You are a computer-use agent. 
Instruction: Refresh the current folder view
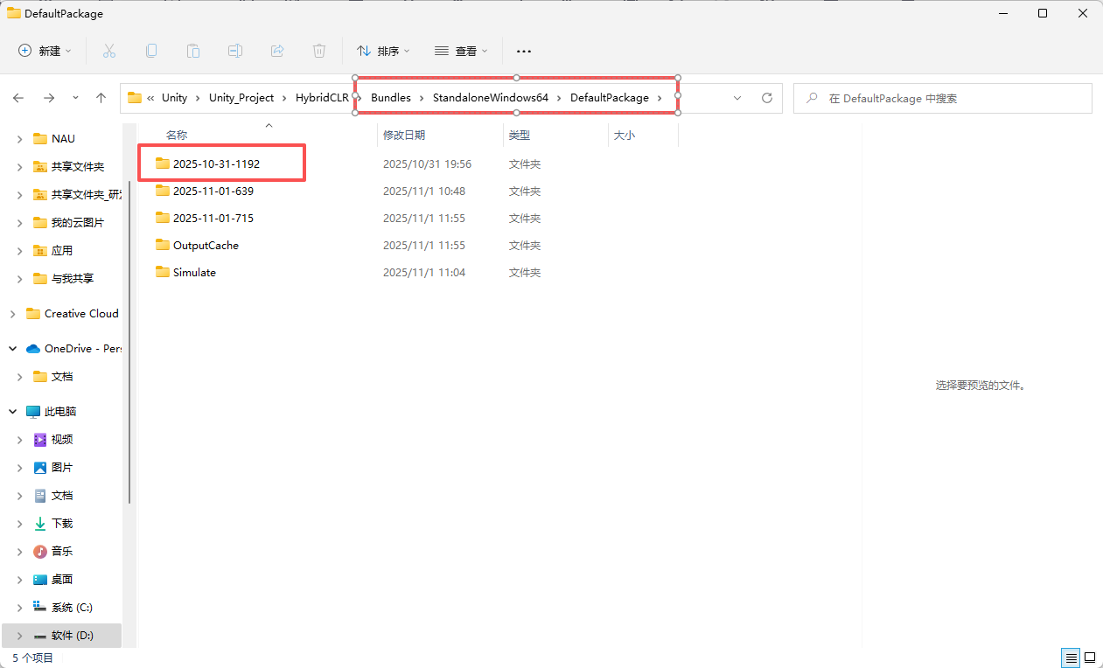tap(767, 98)
